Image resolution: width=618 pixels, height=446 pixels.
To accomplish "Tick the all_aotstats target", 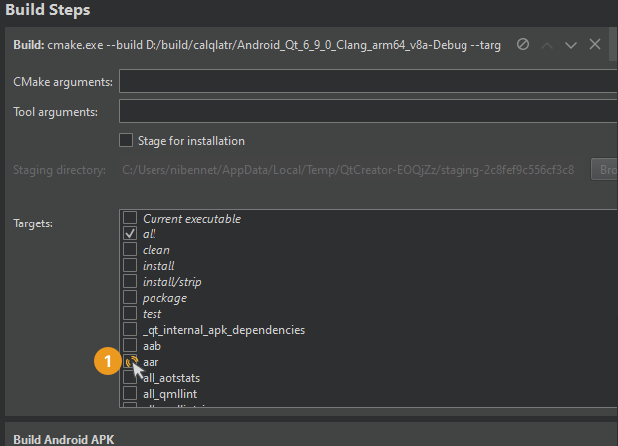I will 129,378.
